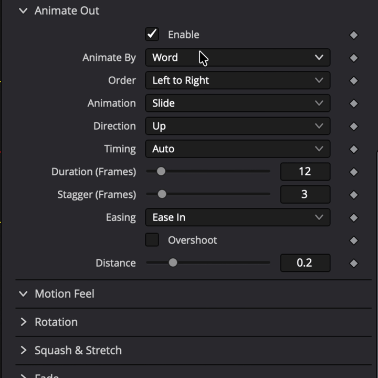Open the Animate By dropdown showing Word

[x=238, y=57]
